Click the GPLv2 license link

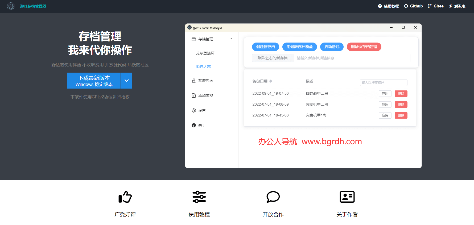click(98, 97)
